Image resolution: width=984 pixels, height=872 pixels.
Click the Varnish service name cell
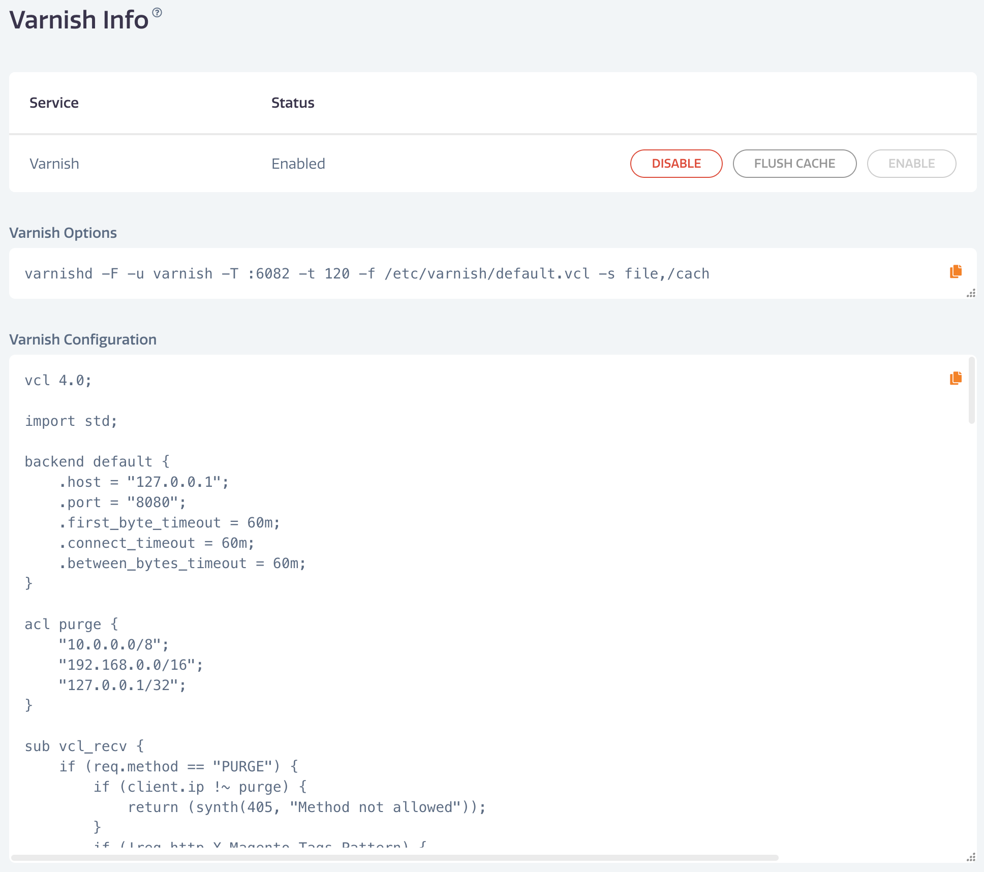coord(54,164)
